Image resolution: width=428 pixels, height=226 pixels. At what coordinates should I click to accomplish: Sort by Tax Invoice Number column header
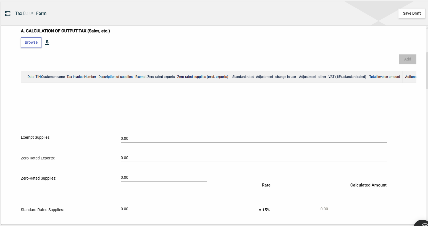pyautogui.click(x=81, y=77)
